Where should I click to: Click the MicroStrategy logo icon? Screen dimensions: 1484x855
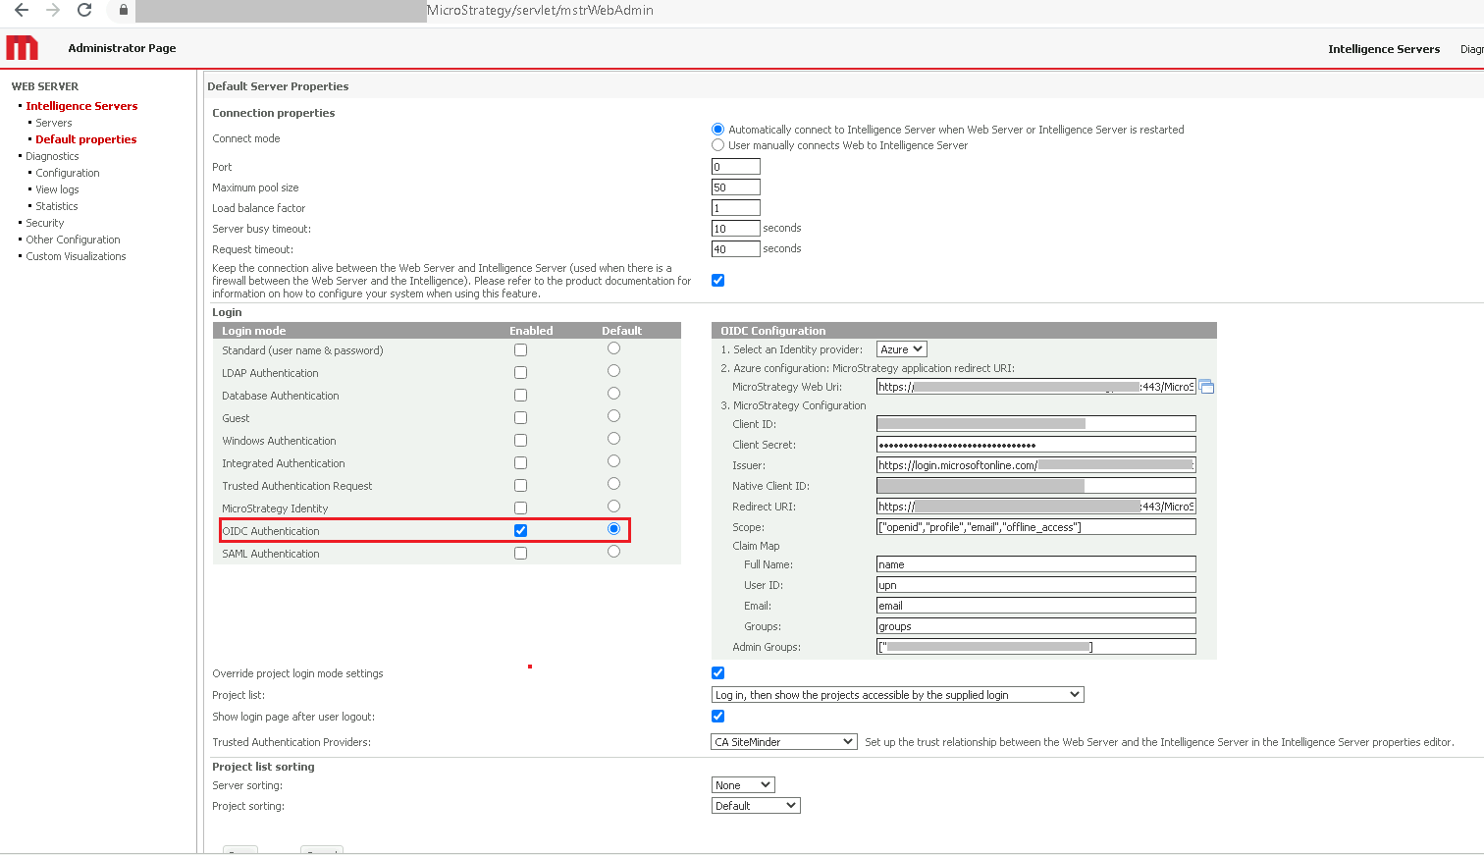22,48
